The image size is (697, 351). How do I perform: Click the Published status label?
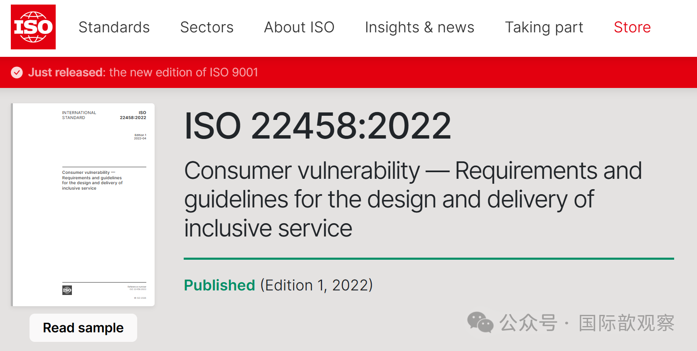[219, 285]
